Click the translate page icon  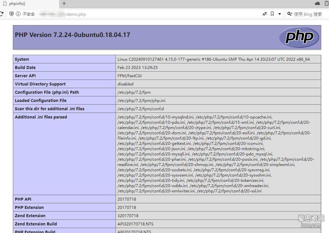(265, 14)
